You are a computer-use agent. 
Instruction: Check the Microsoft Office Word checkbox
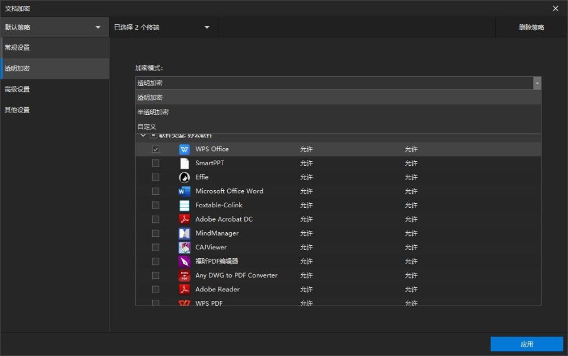coord(156,191)
